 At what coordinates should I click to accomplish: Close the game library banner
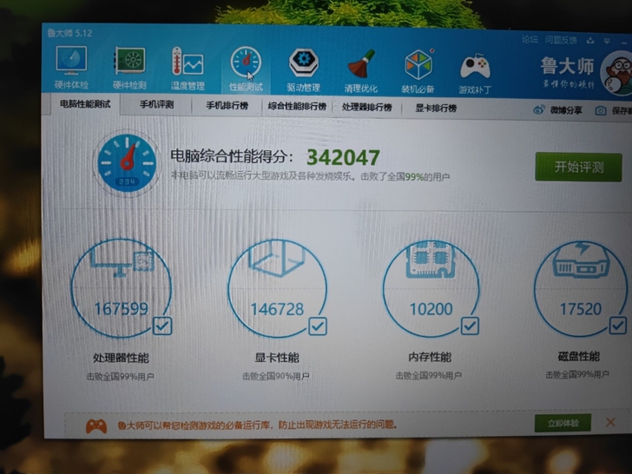(x=610, y=423)
